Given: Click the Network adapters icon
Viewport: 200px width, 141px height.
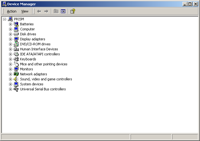Looking at the screenshot, I should coord(16,74).
